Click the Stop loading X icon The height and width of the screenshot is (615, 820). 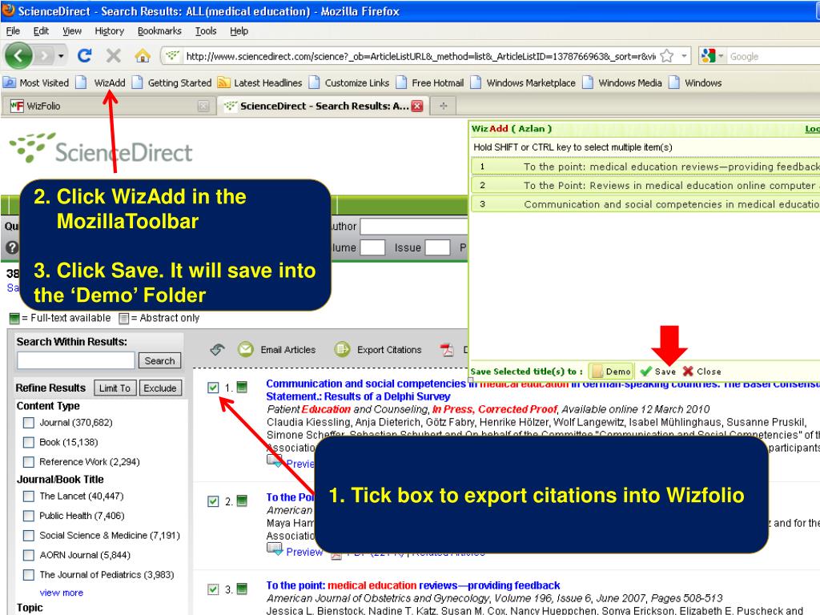pos(113,55)
